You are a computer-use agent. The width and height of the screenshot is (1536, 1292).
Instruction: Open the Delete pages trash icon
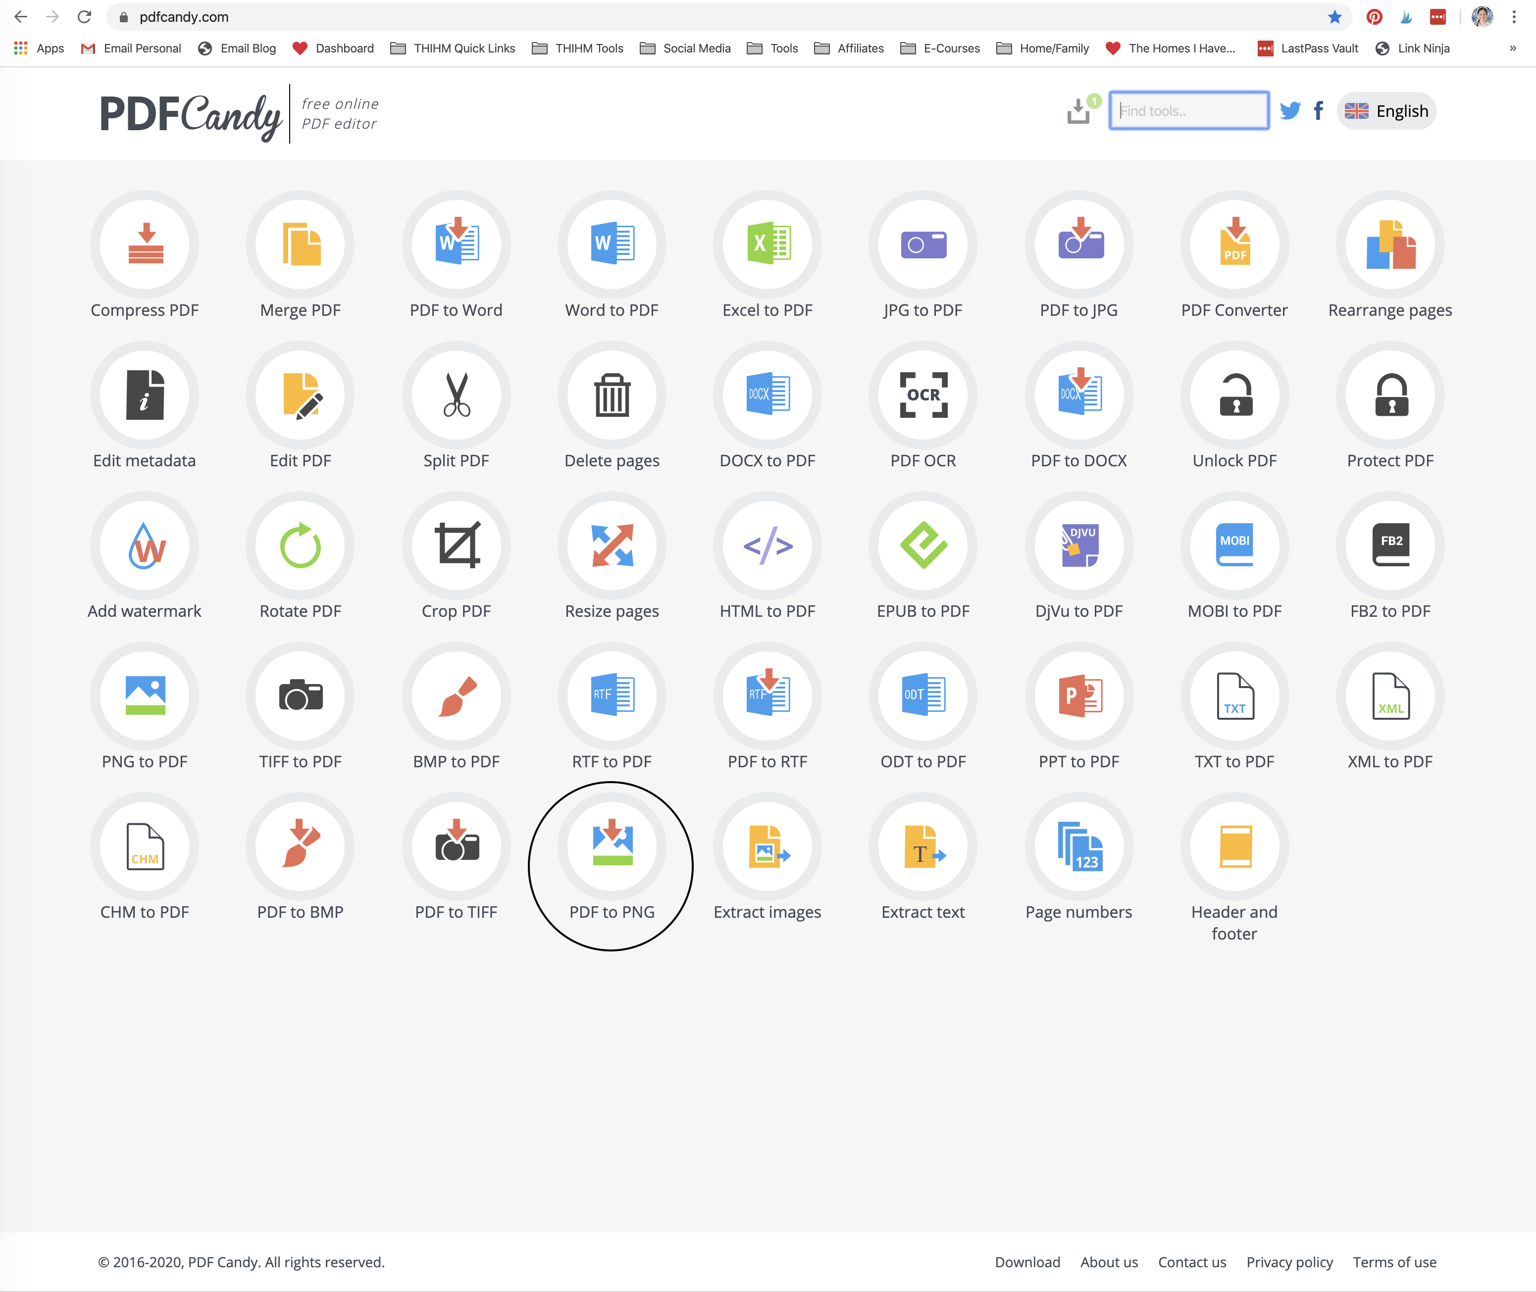pos(612,396)
